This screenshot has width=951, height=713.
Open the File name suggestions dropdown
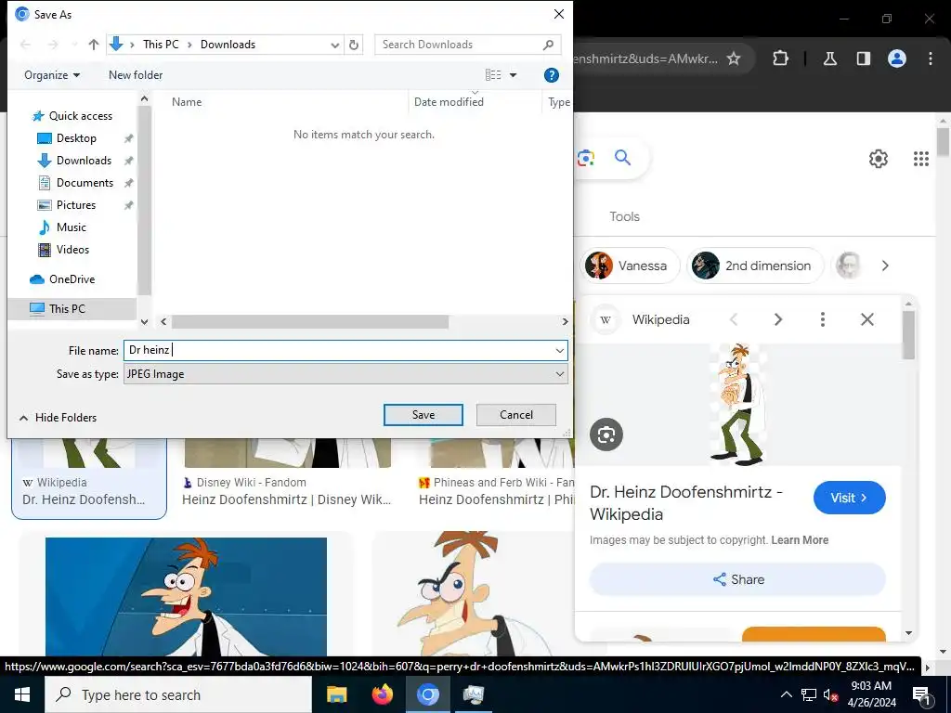click(x=560, y=350)
